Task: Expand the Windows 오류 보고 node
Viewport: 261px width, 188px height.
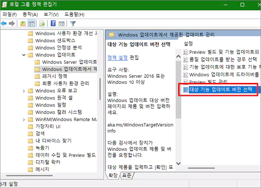Action: [24, 91]
